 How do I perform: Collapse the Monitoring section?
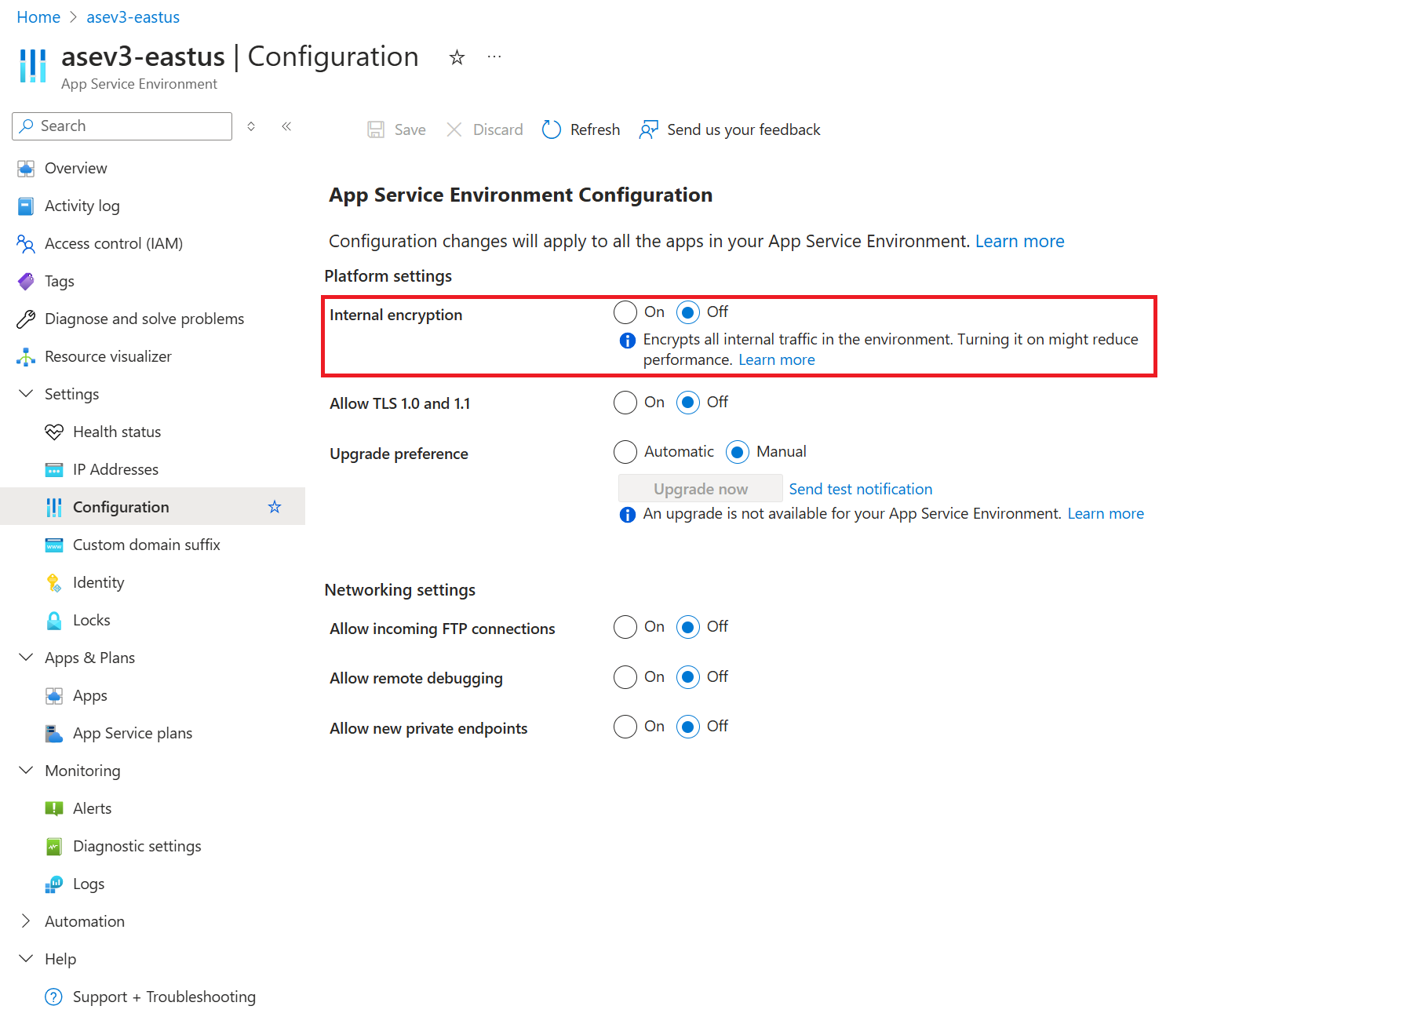tap(25, 771)
